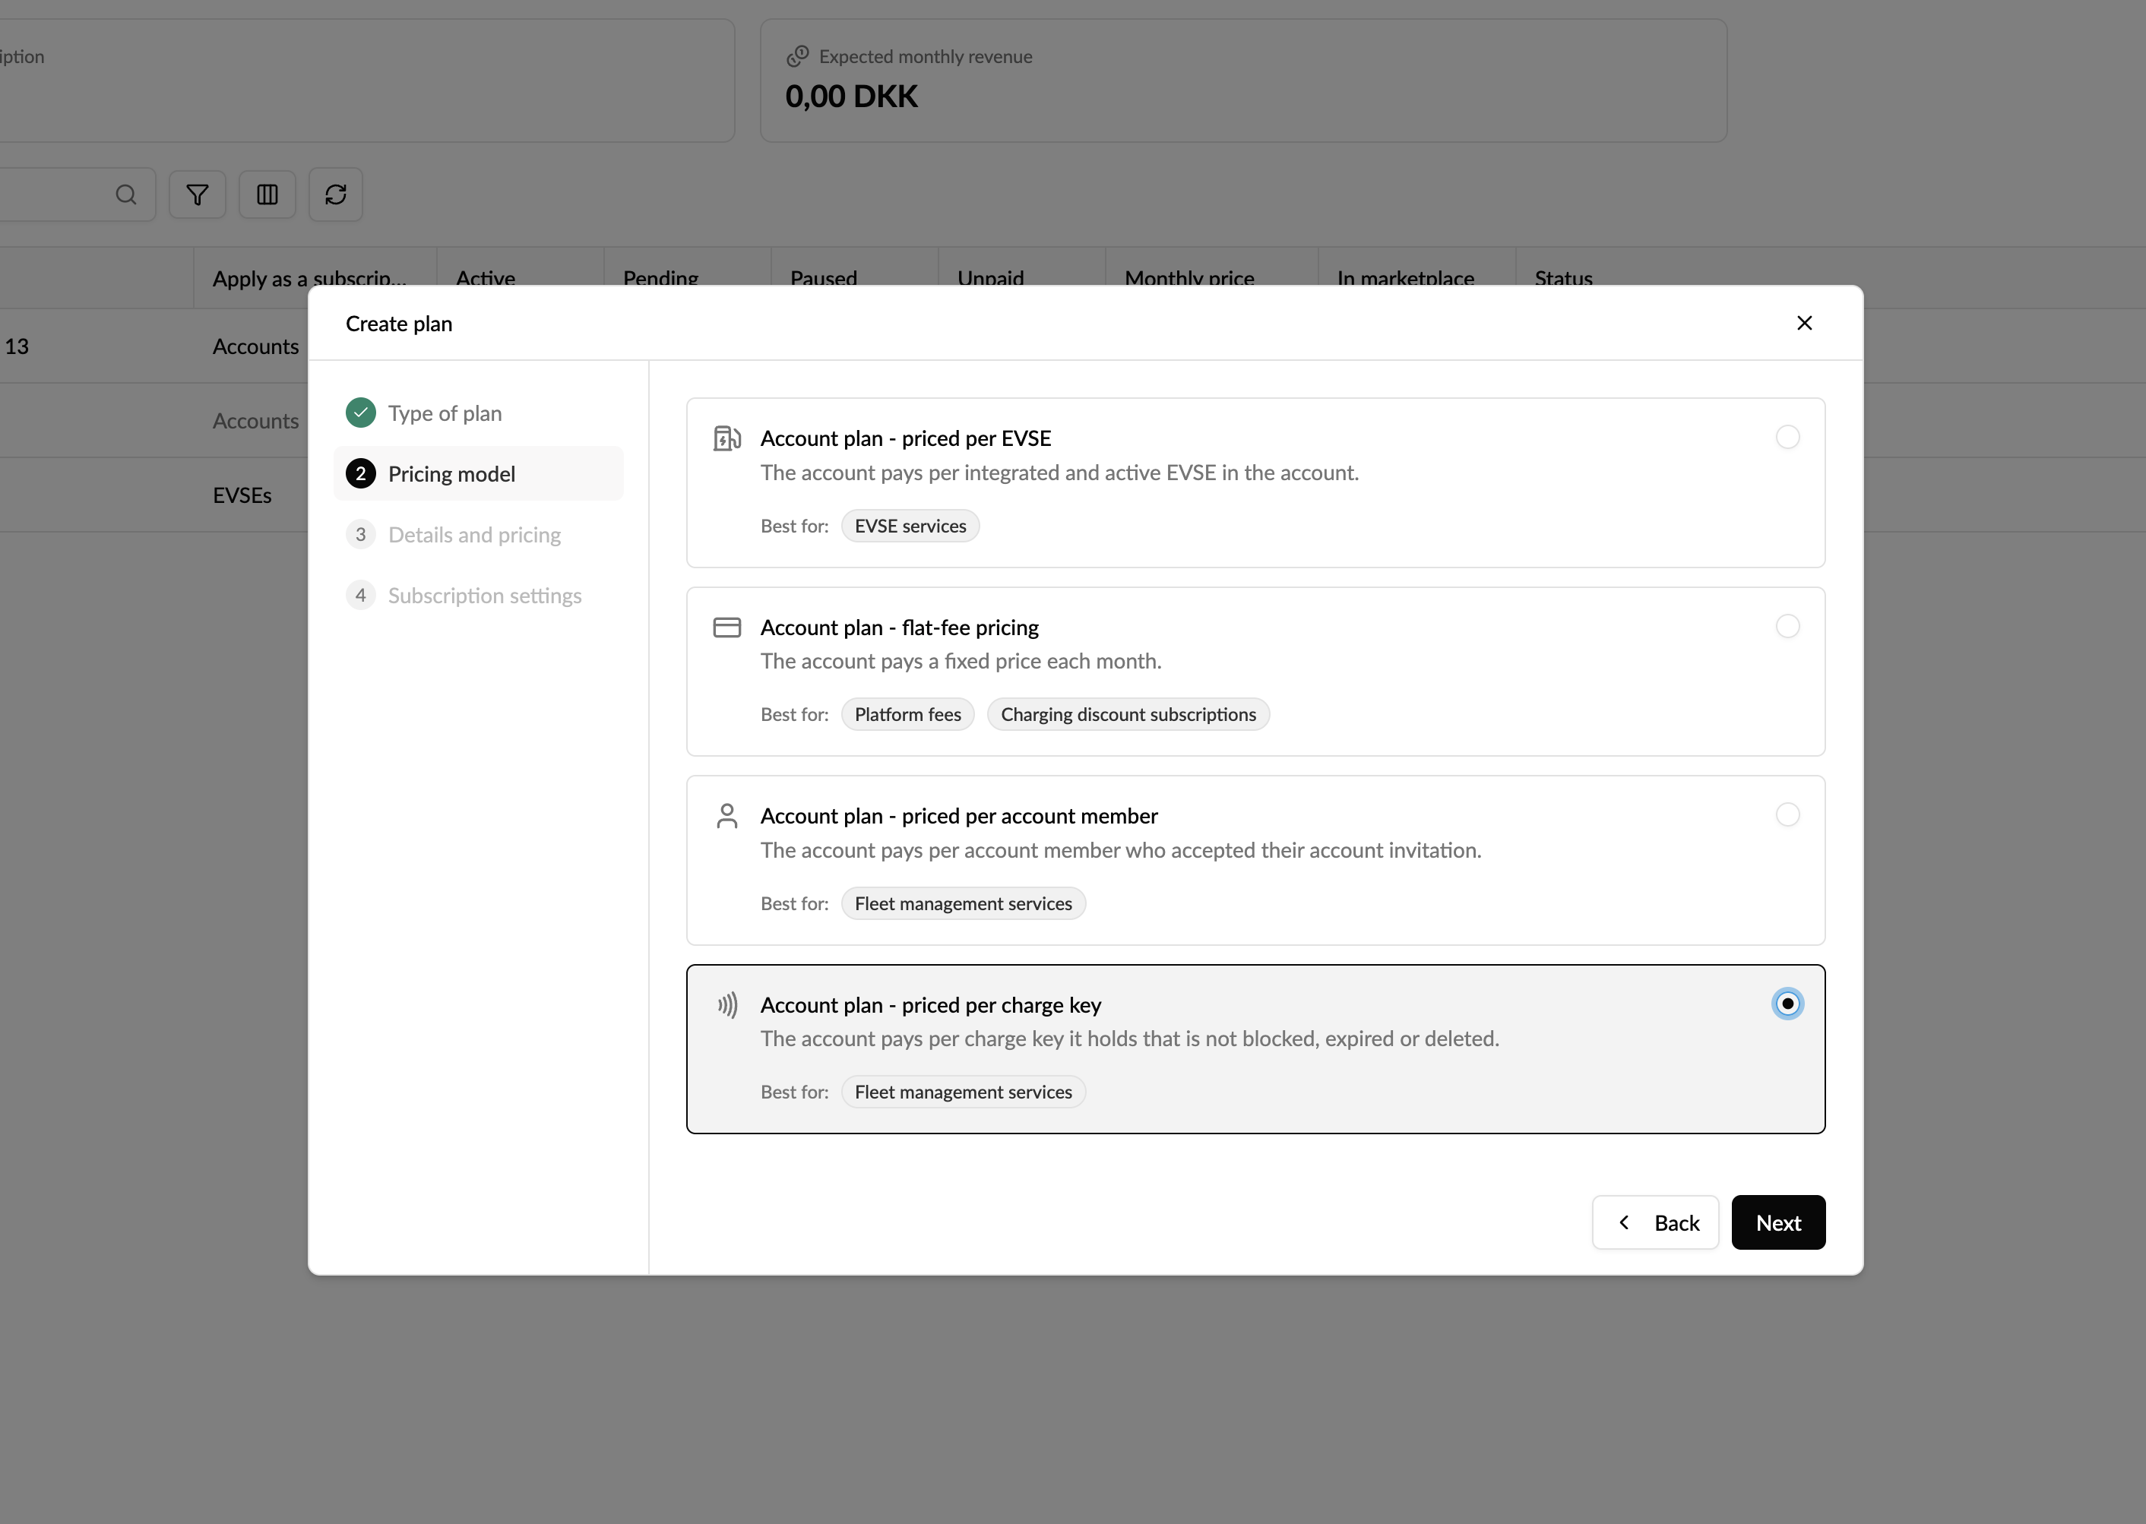This screenshot has height=1524, width=2146.
Task: Click the EVSE charger icon
Action: coord(726,438)
